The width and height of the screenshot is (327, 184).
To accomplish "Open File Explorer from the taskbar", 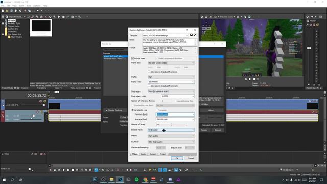I will [112, 179].
